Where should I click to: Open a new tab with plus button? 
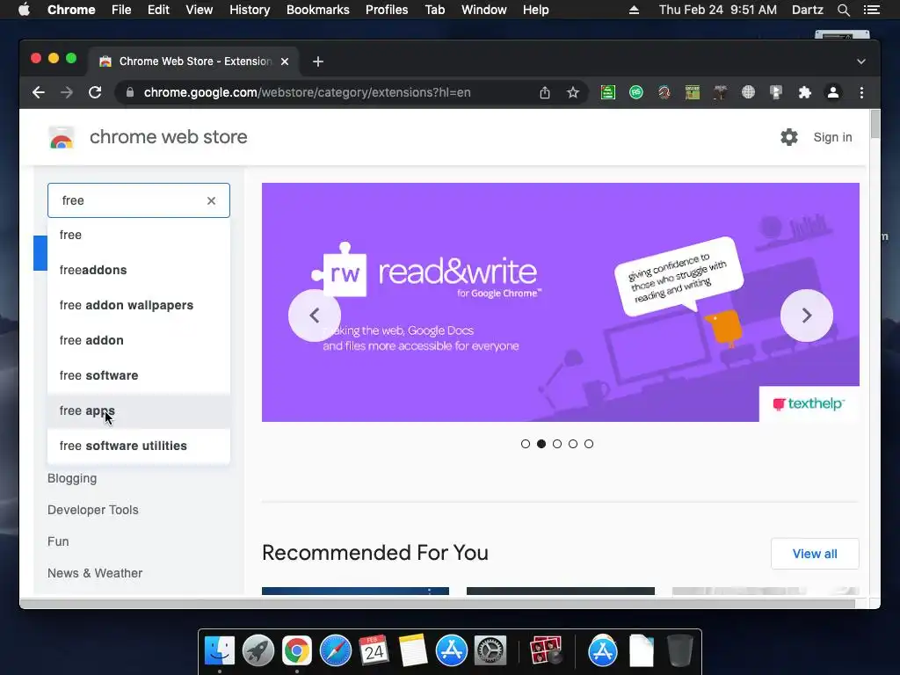[x=318, y=62]
